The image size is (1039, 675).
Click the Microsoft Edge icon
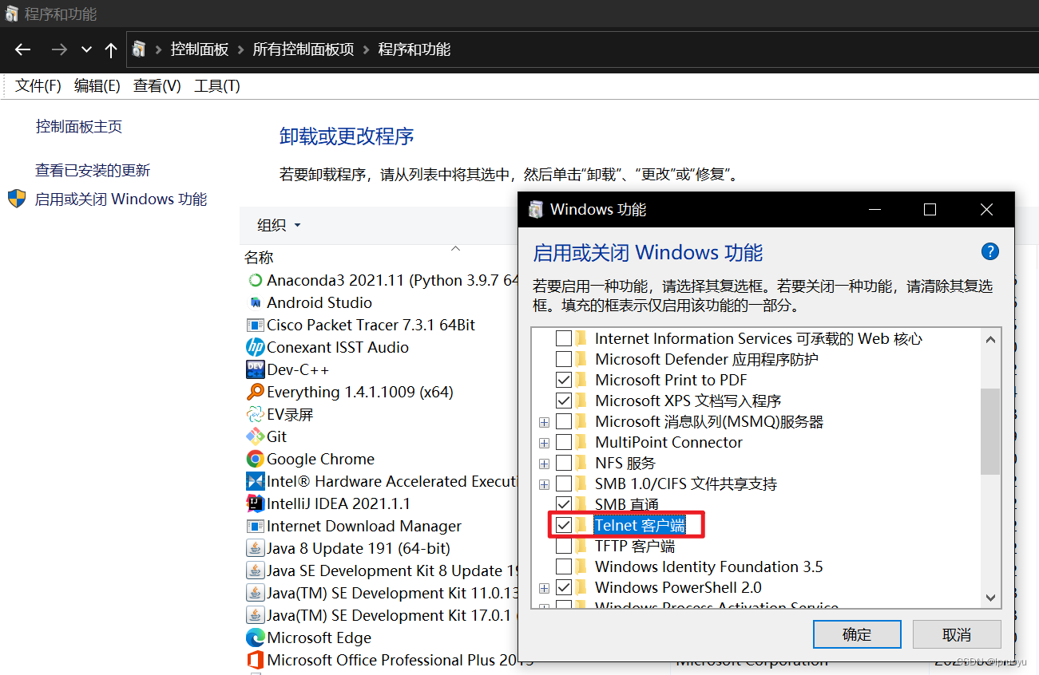coord(255,637)
